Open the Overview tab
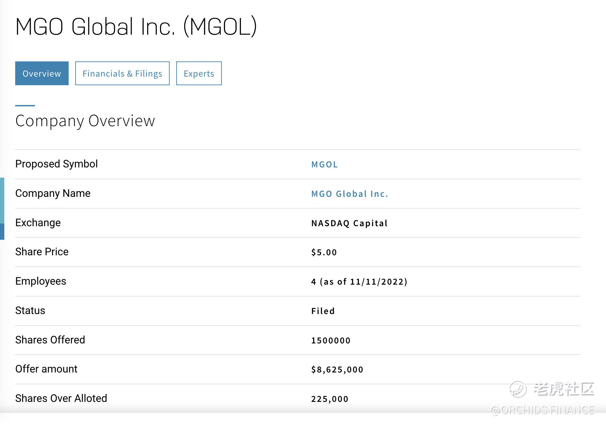The width and height of the screenshot is (606, 424). pos(42,73)
